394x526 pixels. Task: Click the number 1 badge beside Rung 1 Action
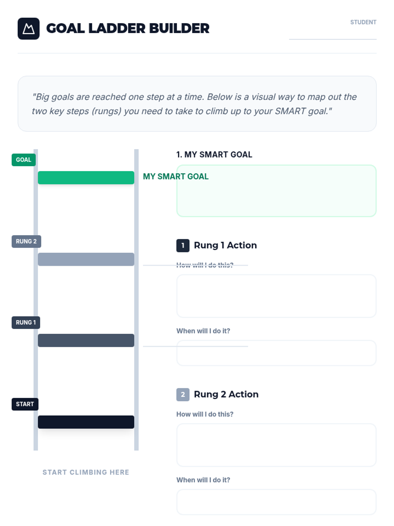pyautogui.click(x=183, y=246)
